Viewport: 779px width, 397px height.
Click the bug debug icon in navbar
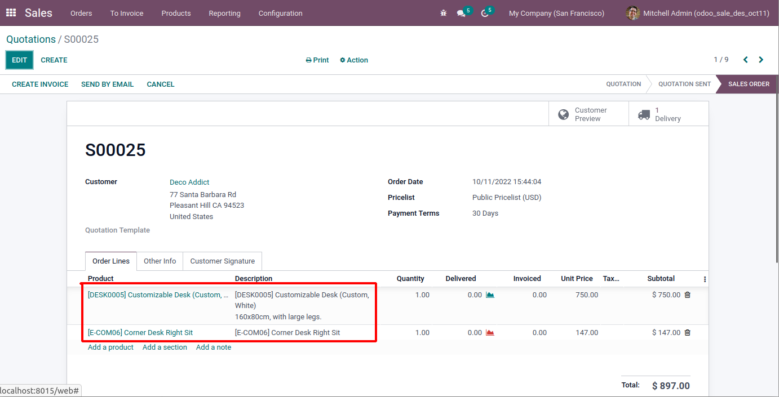pyautogui.click(x=444, y=13)
